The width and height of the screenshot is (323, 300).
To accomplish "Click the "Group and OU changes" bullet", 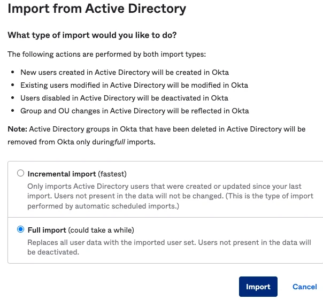I will tap(135, 111).
